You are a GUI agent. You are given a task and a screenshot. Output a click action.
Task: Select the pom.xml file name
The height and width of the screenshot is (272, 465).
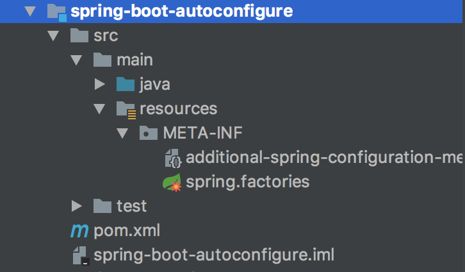point(127,231)
